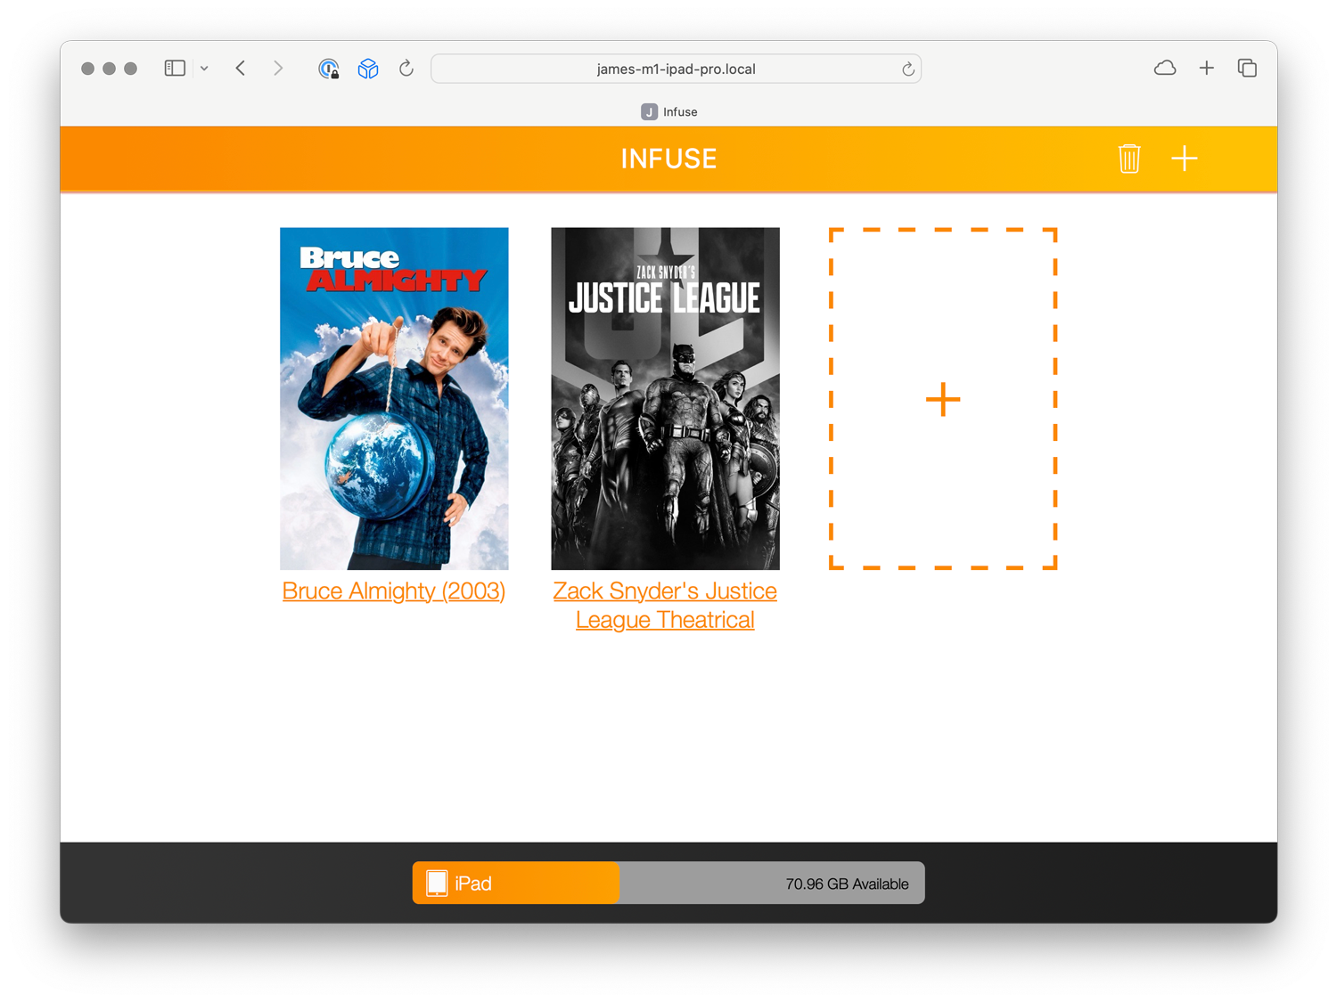Viewport: 1337px width, 1002px height.
Task: Open a new tab with plus icon
Action: (x=1206, y=69)
